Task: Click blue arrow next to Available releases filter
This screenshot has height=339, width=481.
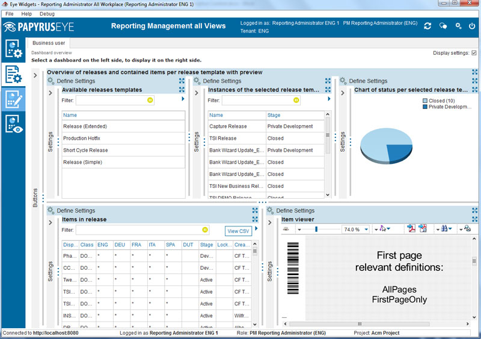Action: point(183,99)
